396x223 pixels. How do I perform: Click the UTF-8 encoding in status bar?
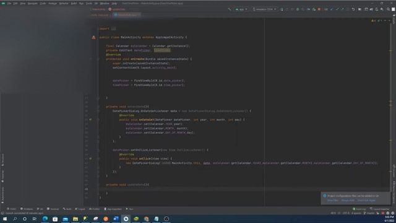[346, 213]
